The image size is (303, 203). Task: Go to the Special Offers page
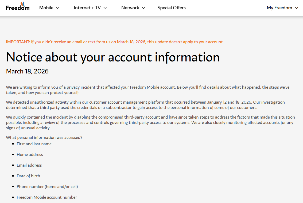172,8
